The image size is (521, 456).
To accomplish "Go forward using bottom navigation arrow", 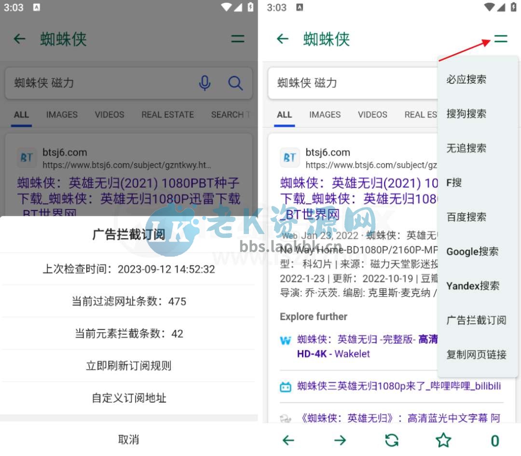I will [340, 441].
